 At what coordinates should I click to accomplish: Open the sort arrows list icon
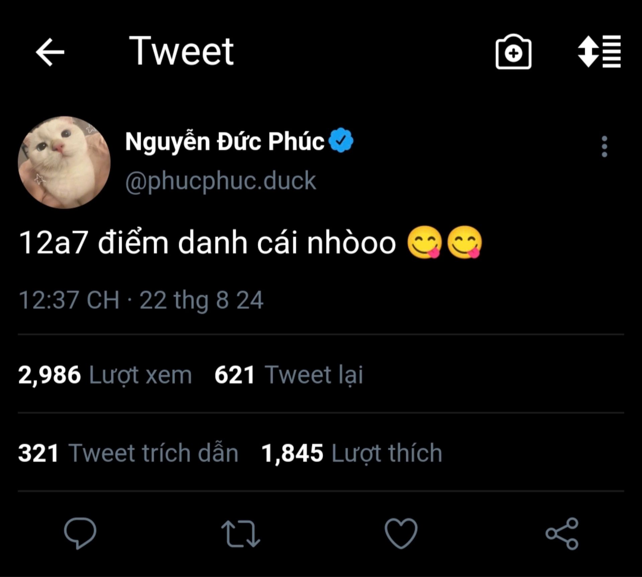coord(599,52)
